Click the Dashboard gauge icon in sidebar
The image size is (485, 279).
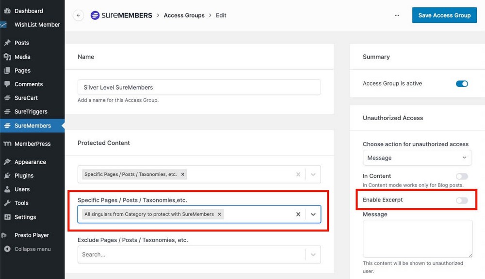coord(7,11)
